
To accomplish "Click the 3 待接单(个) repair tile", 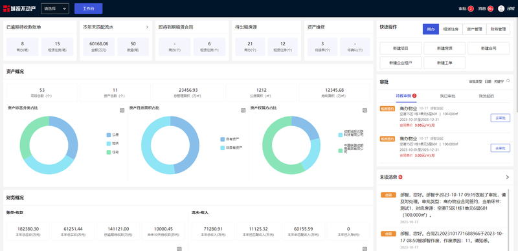I will coord(322,47).
